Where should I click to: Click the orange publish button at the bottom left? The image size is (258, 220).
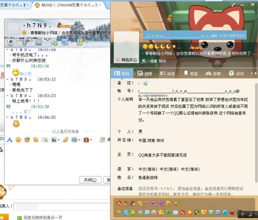(x=4, y=217)
